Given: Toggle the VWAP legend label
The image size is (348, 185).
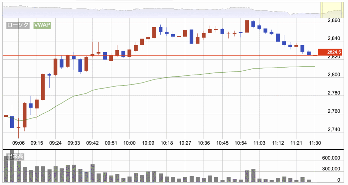Looking at the screenshot, I should 42,25.
